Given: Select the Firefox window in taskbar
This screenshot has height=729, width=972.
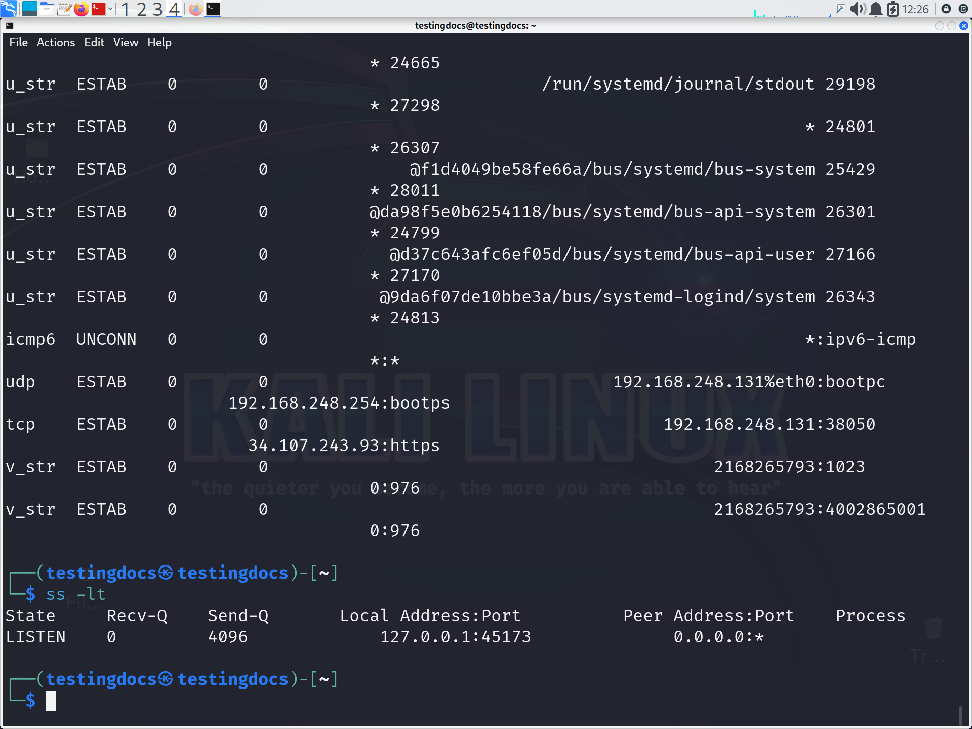Looking at the screenshot, I should pyautogui.click(x=195, y=9).
